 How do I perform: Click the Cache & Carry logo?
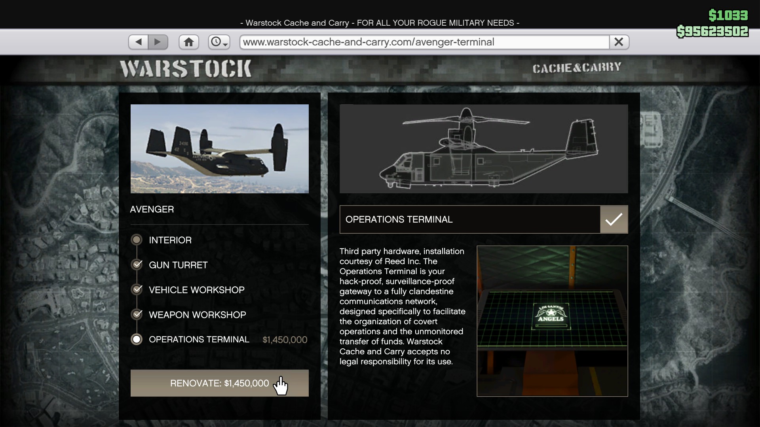tap(577, 68)
